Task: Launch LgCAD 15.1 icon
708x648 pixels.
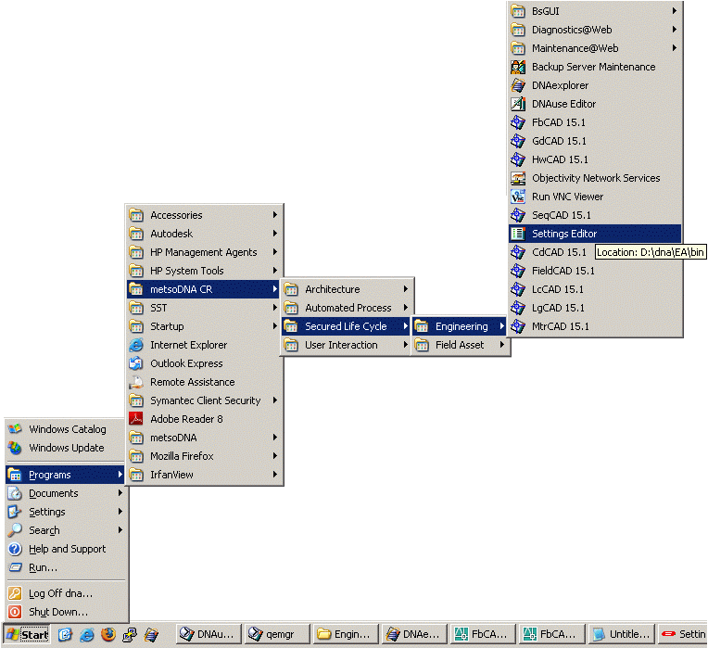Action: (x=518, y=308)
